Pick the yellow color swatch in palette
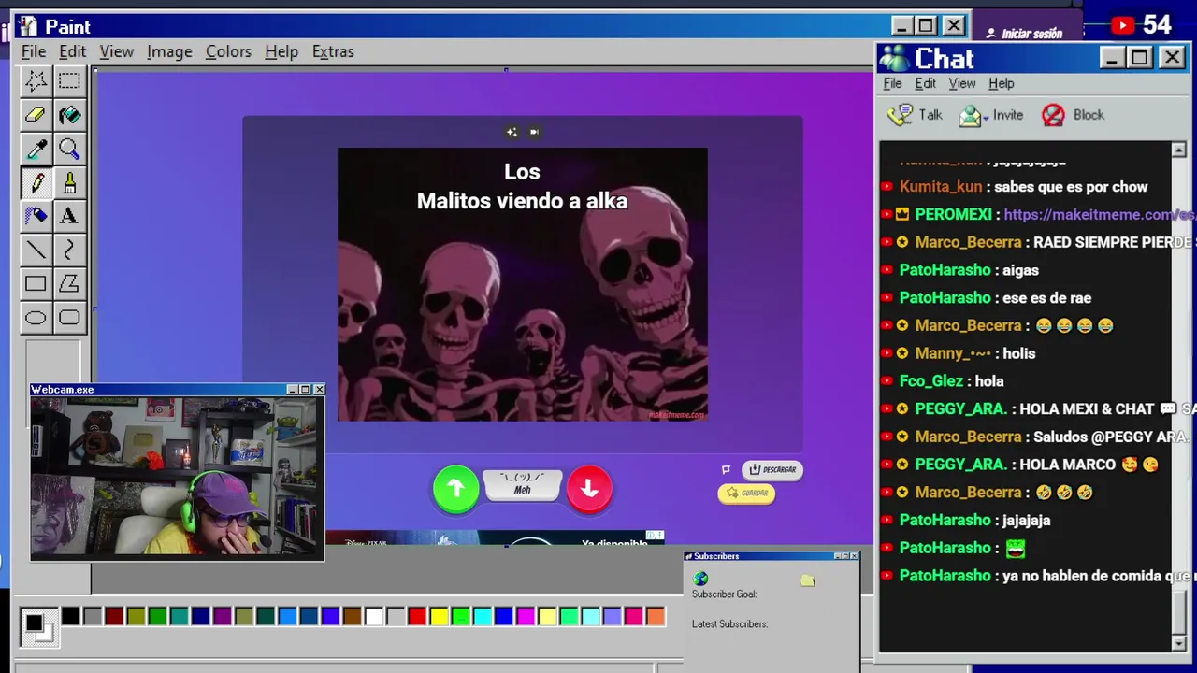Screen dimensions: 1197x673 click(439, 616)
